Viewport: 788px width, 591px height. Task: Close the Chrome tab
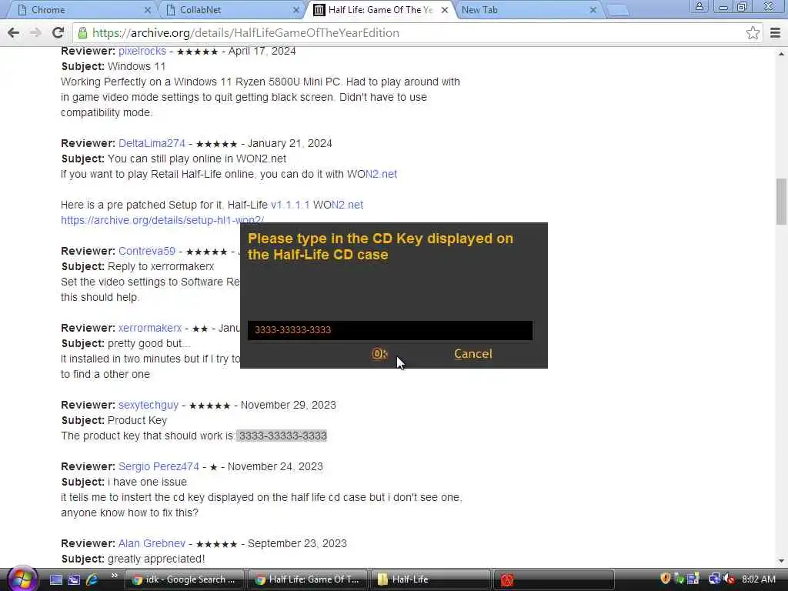pyautogui.click(x=147, y=10)
